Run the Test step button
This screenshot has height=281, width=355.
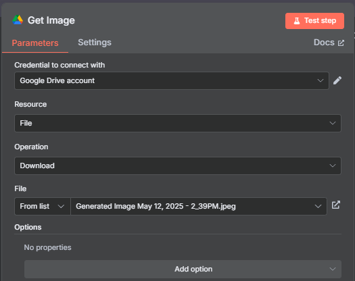314,21
